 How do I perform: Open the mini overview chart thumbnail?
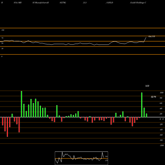point(82,158)
